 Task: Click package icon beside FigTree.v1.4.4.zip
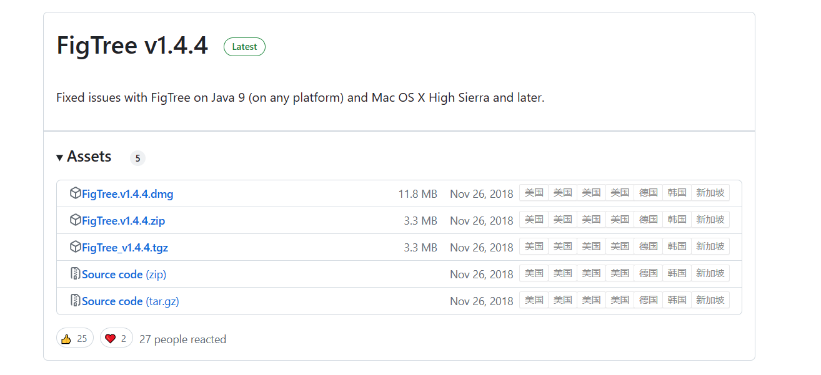76,220
